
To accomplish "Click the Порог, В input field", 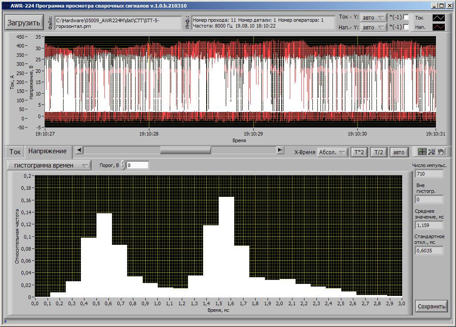I will point(137,165).
